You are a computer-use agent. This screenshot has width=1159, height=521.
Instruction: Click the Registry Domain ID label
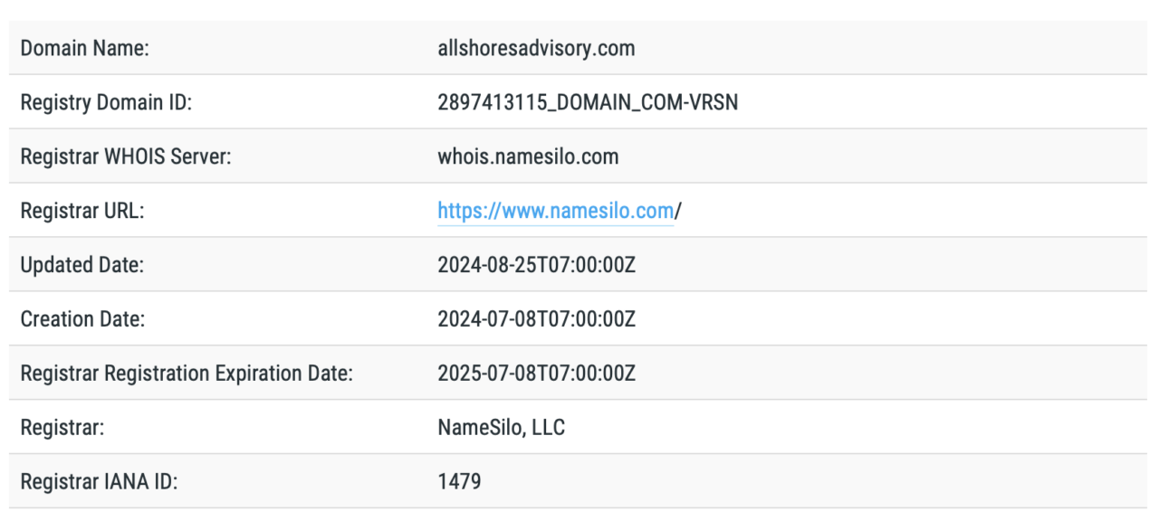(106, 102)
